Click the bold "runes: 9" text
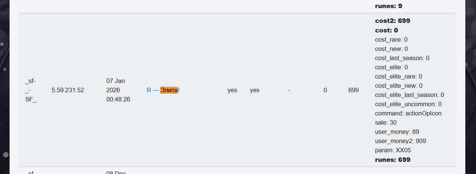Screen dimensions: 476x174 click(x=389, y=6)
